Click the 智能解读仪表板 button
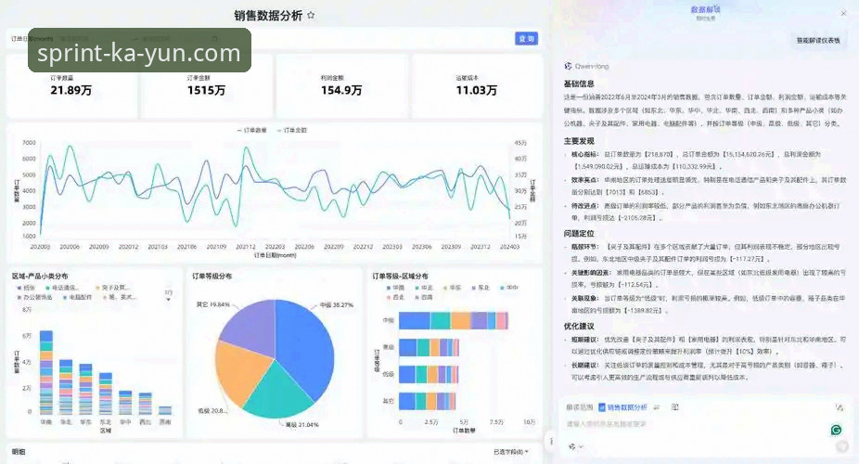859x464 pixels. coord(818,41)
